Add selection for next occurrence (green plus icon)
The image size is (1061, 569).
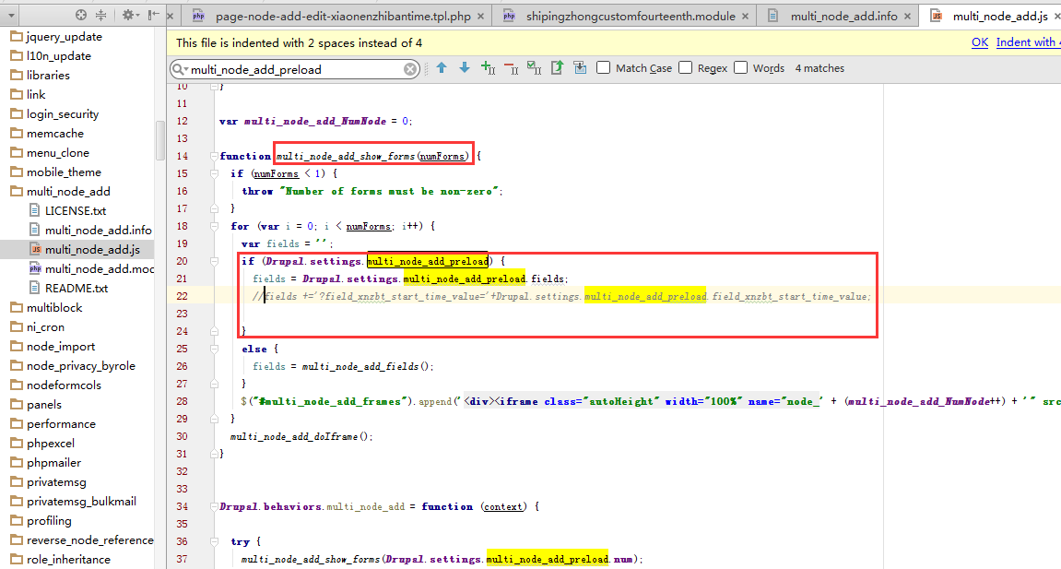(488, 67)
